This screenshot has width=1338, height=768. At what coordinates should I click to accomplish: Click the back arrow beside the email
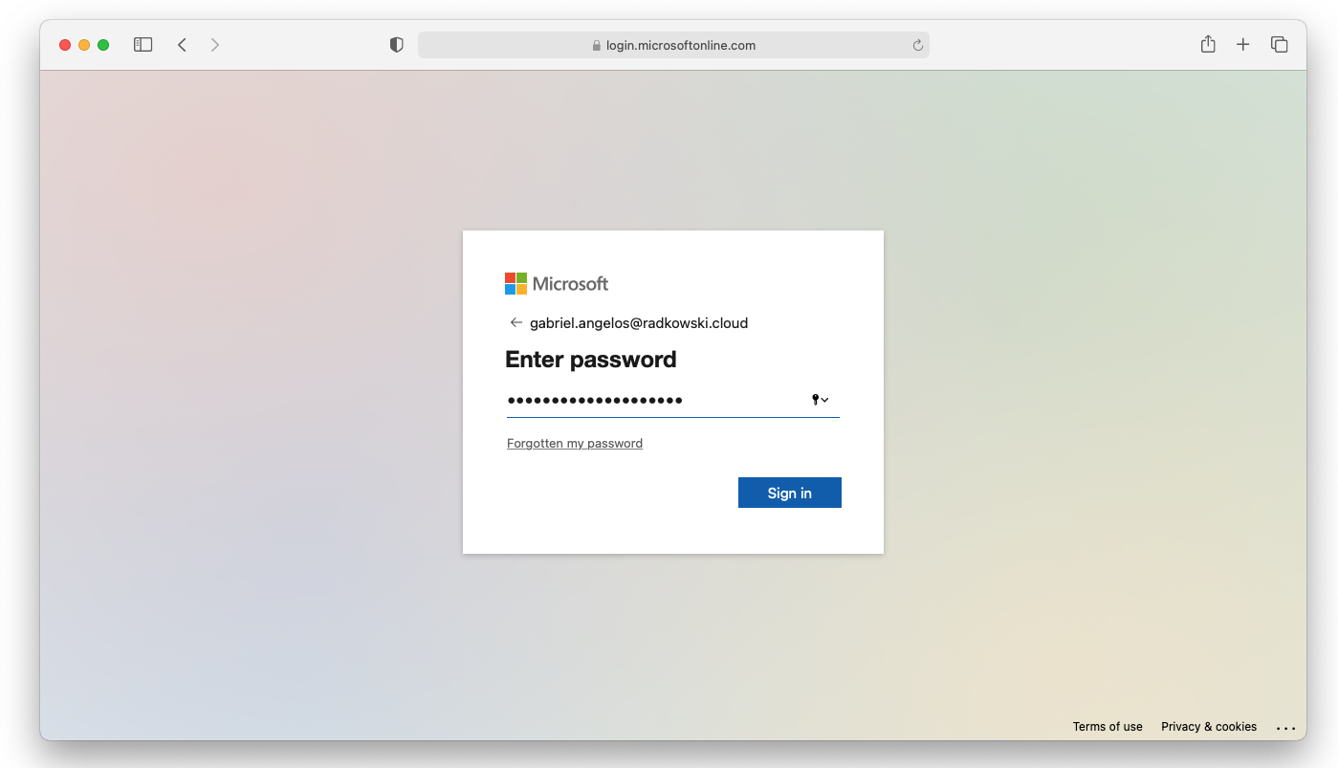point(516,322)
